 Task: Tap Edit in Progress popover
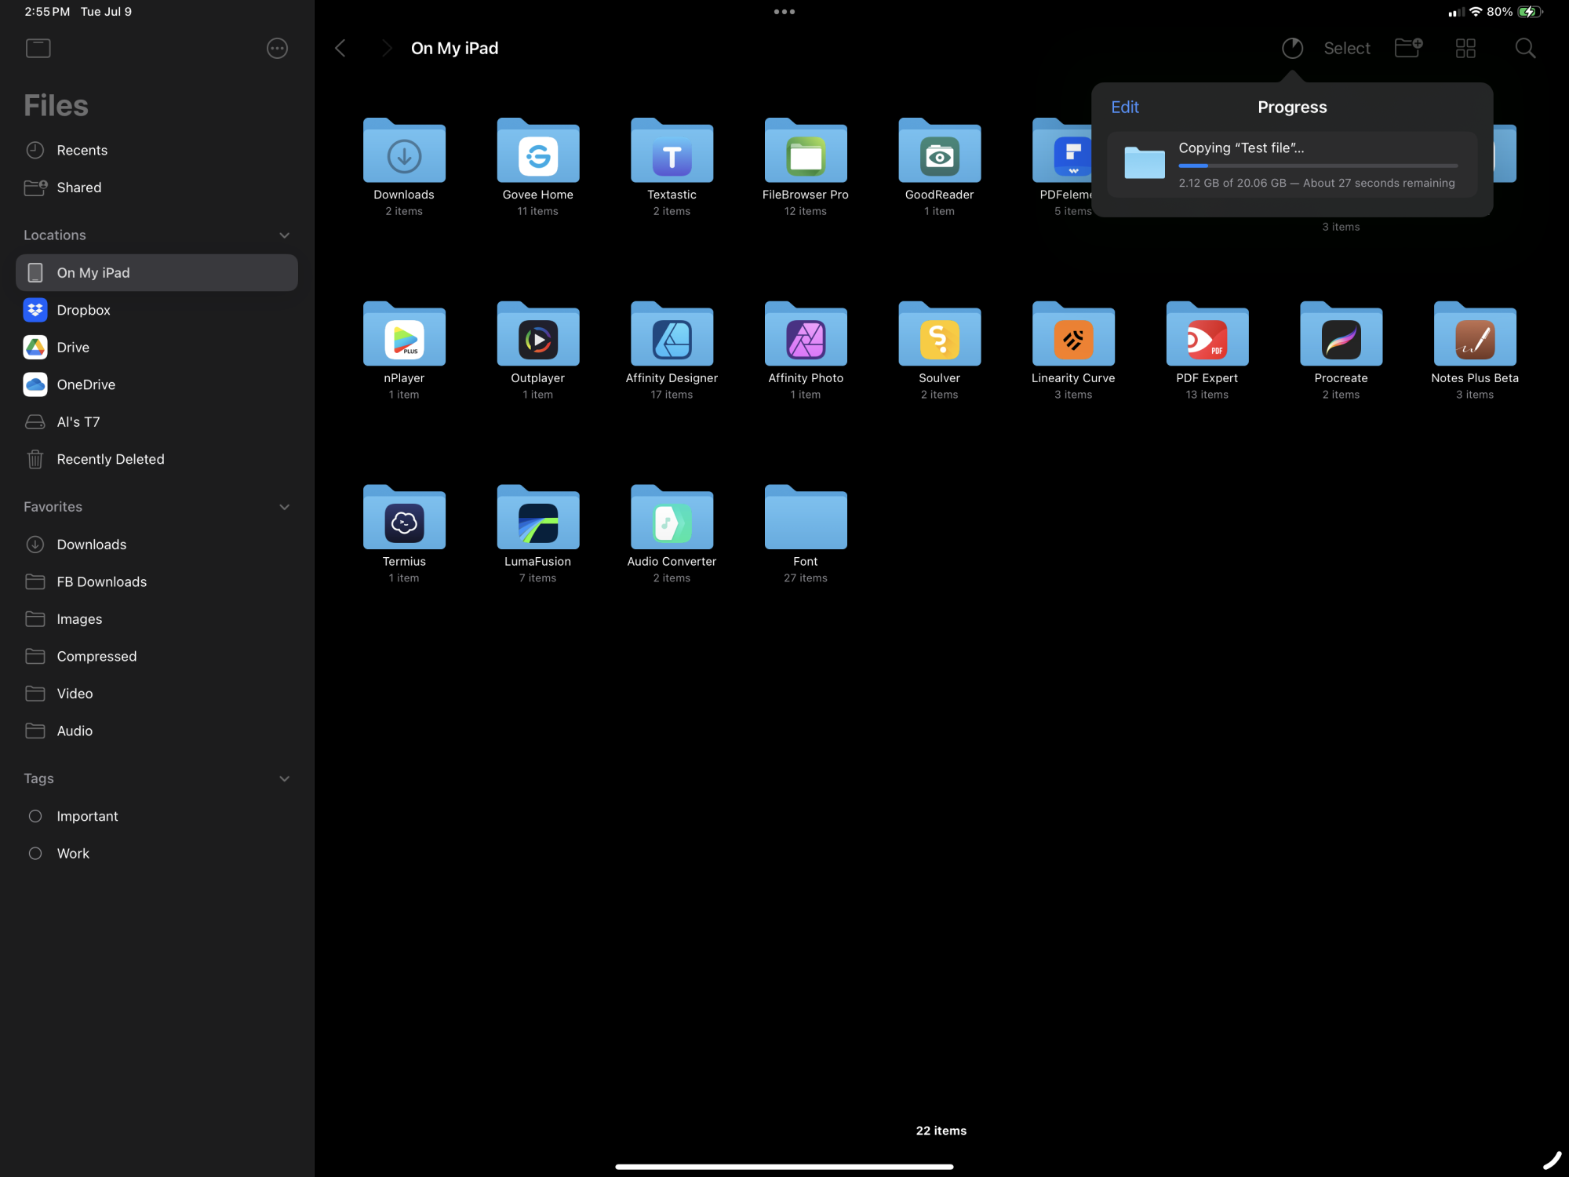1124,107
